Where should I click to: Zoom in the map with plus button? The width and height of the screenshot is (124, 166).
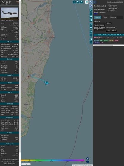[88, 159]
